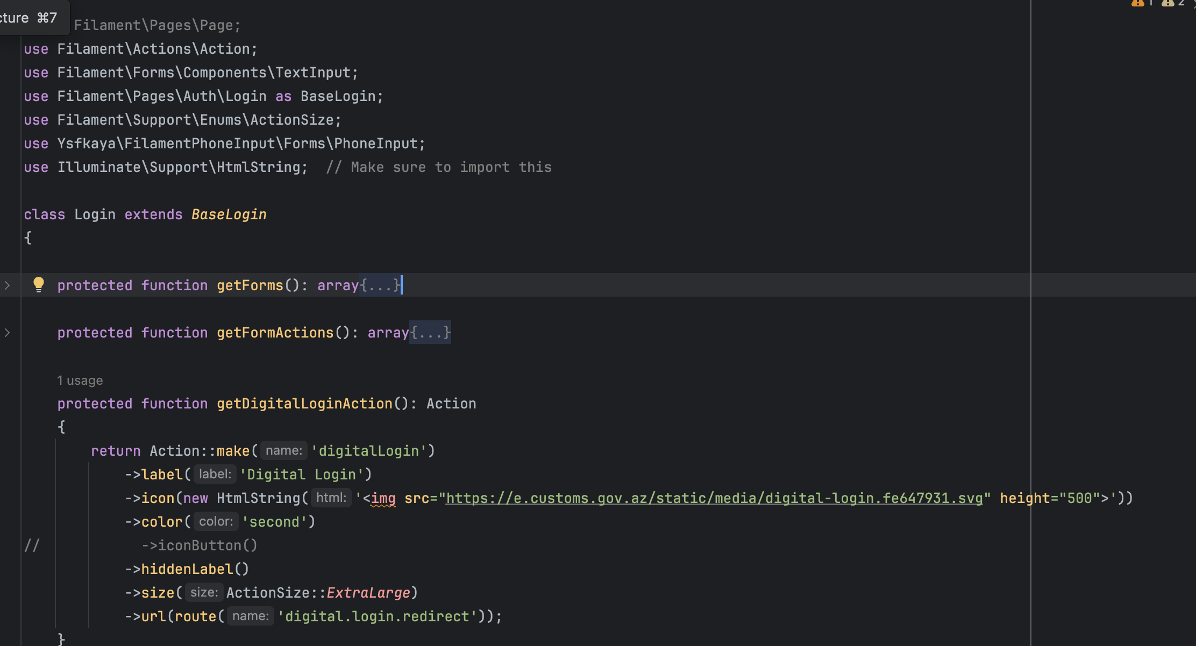
Task: Open the inspections widget chevron at far top-right
Action: tap(1194, 5)
